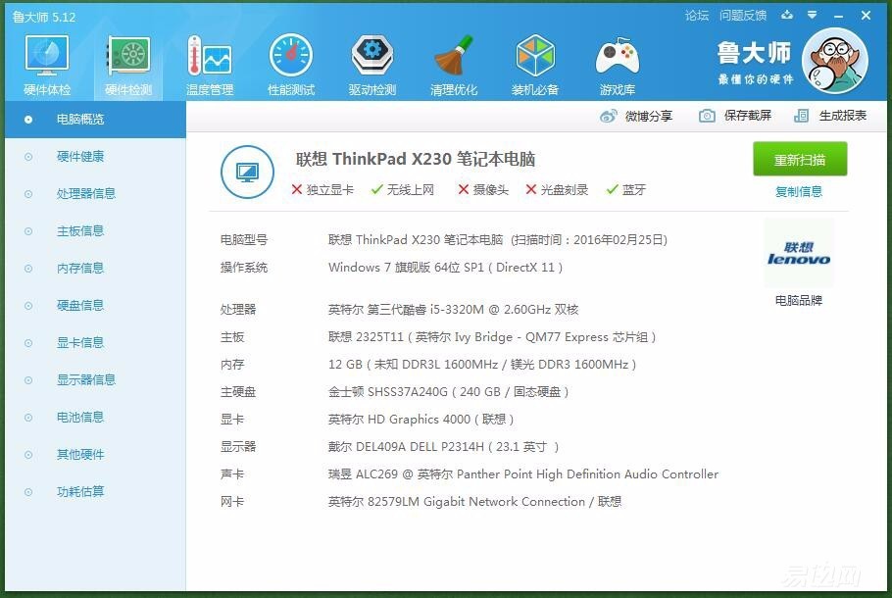892x598 pixels.
Task: Click the 复制信息 copy info link
Action: pos(799,191)
